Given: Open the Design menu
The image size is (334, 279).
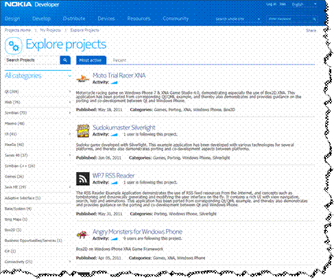Looking at the screenshot, I should coord(12,19).
